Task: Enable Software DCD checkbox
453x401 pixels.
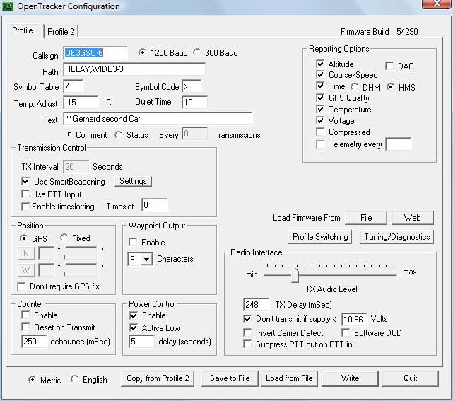Action: 346,332
